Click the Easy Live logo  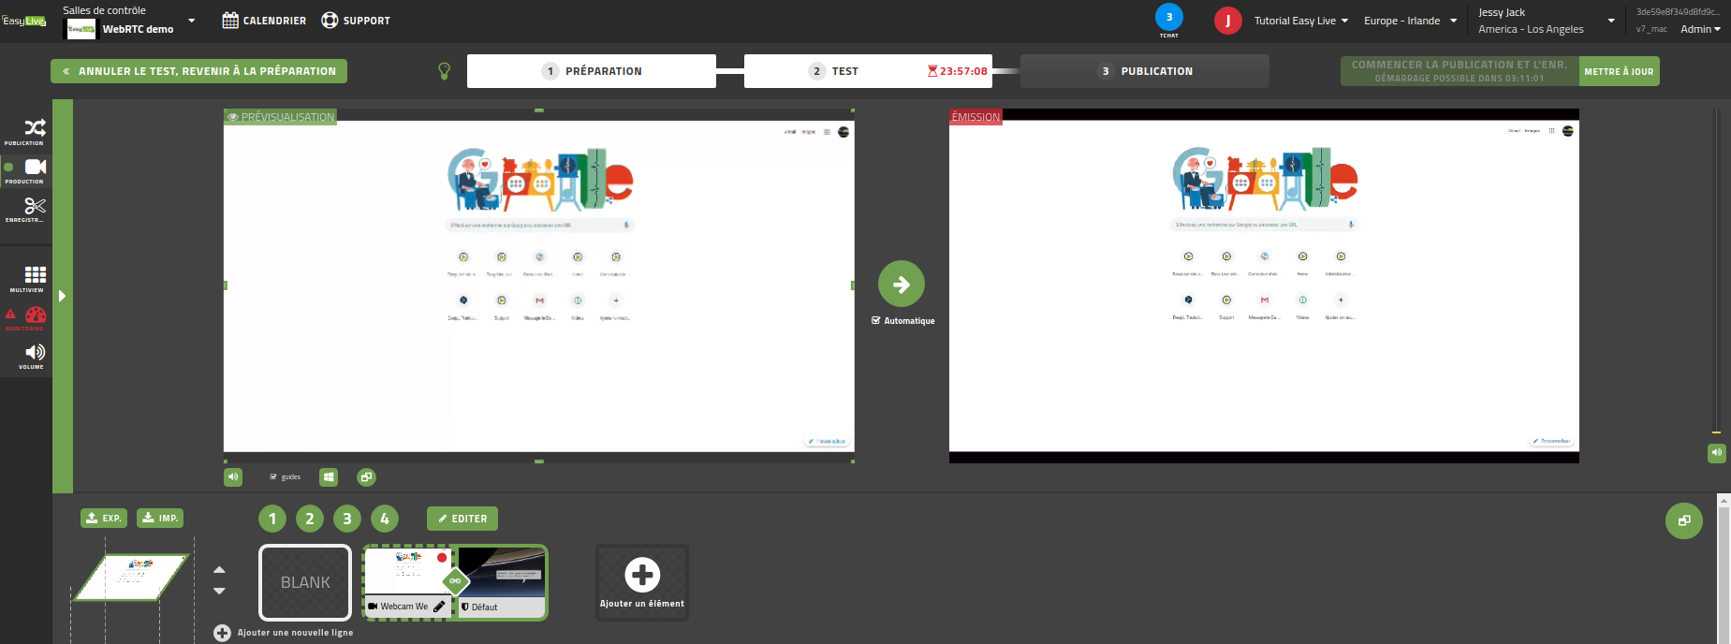point(23,21)
